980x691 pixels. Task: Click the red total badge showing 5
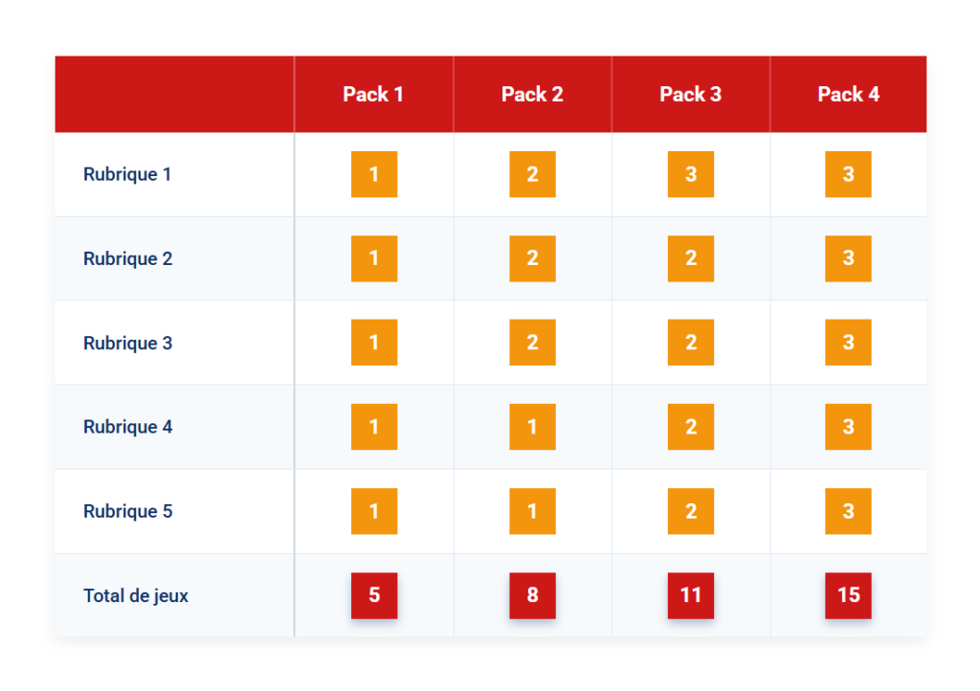point(374,595)
